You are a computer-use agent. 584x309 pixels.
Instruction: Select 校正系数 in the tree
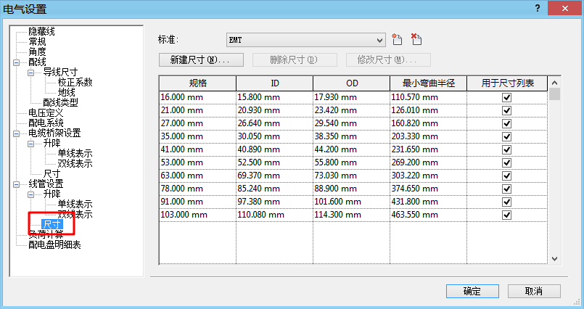point(75,82)
